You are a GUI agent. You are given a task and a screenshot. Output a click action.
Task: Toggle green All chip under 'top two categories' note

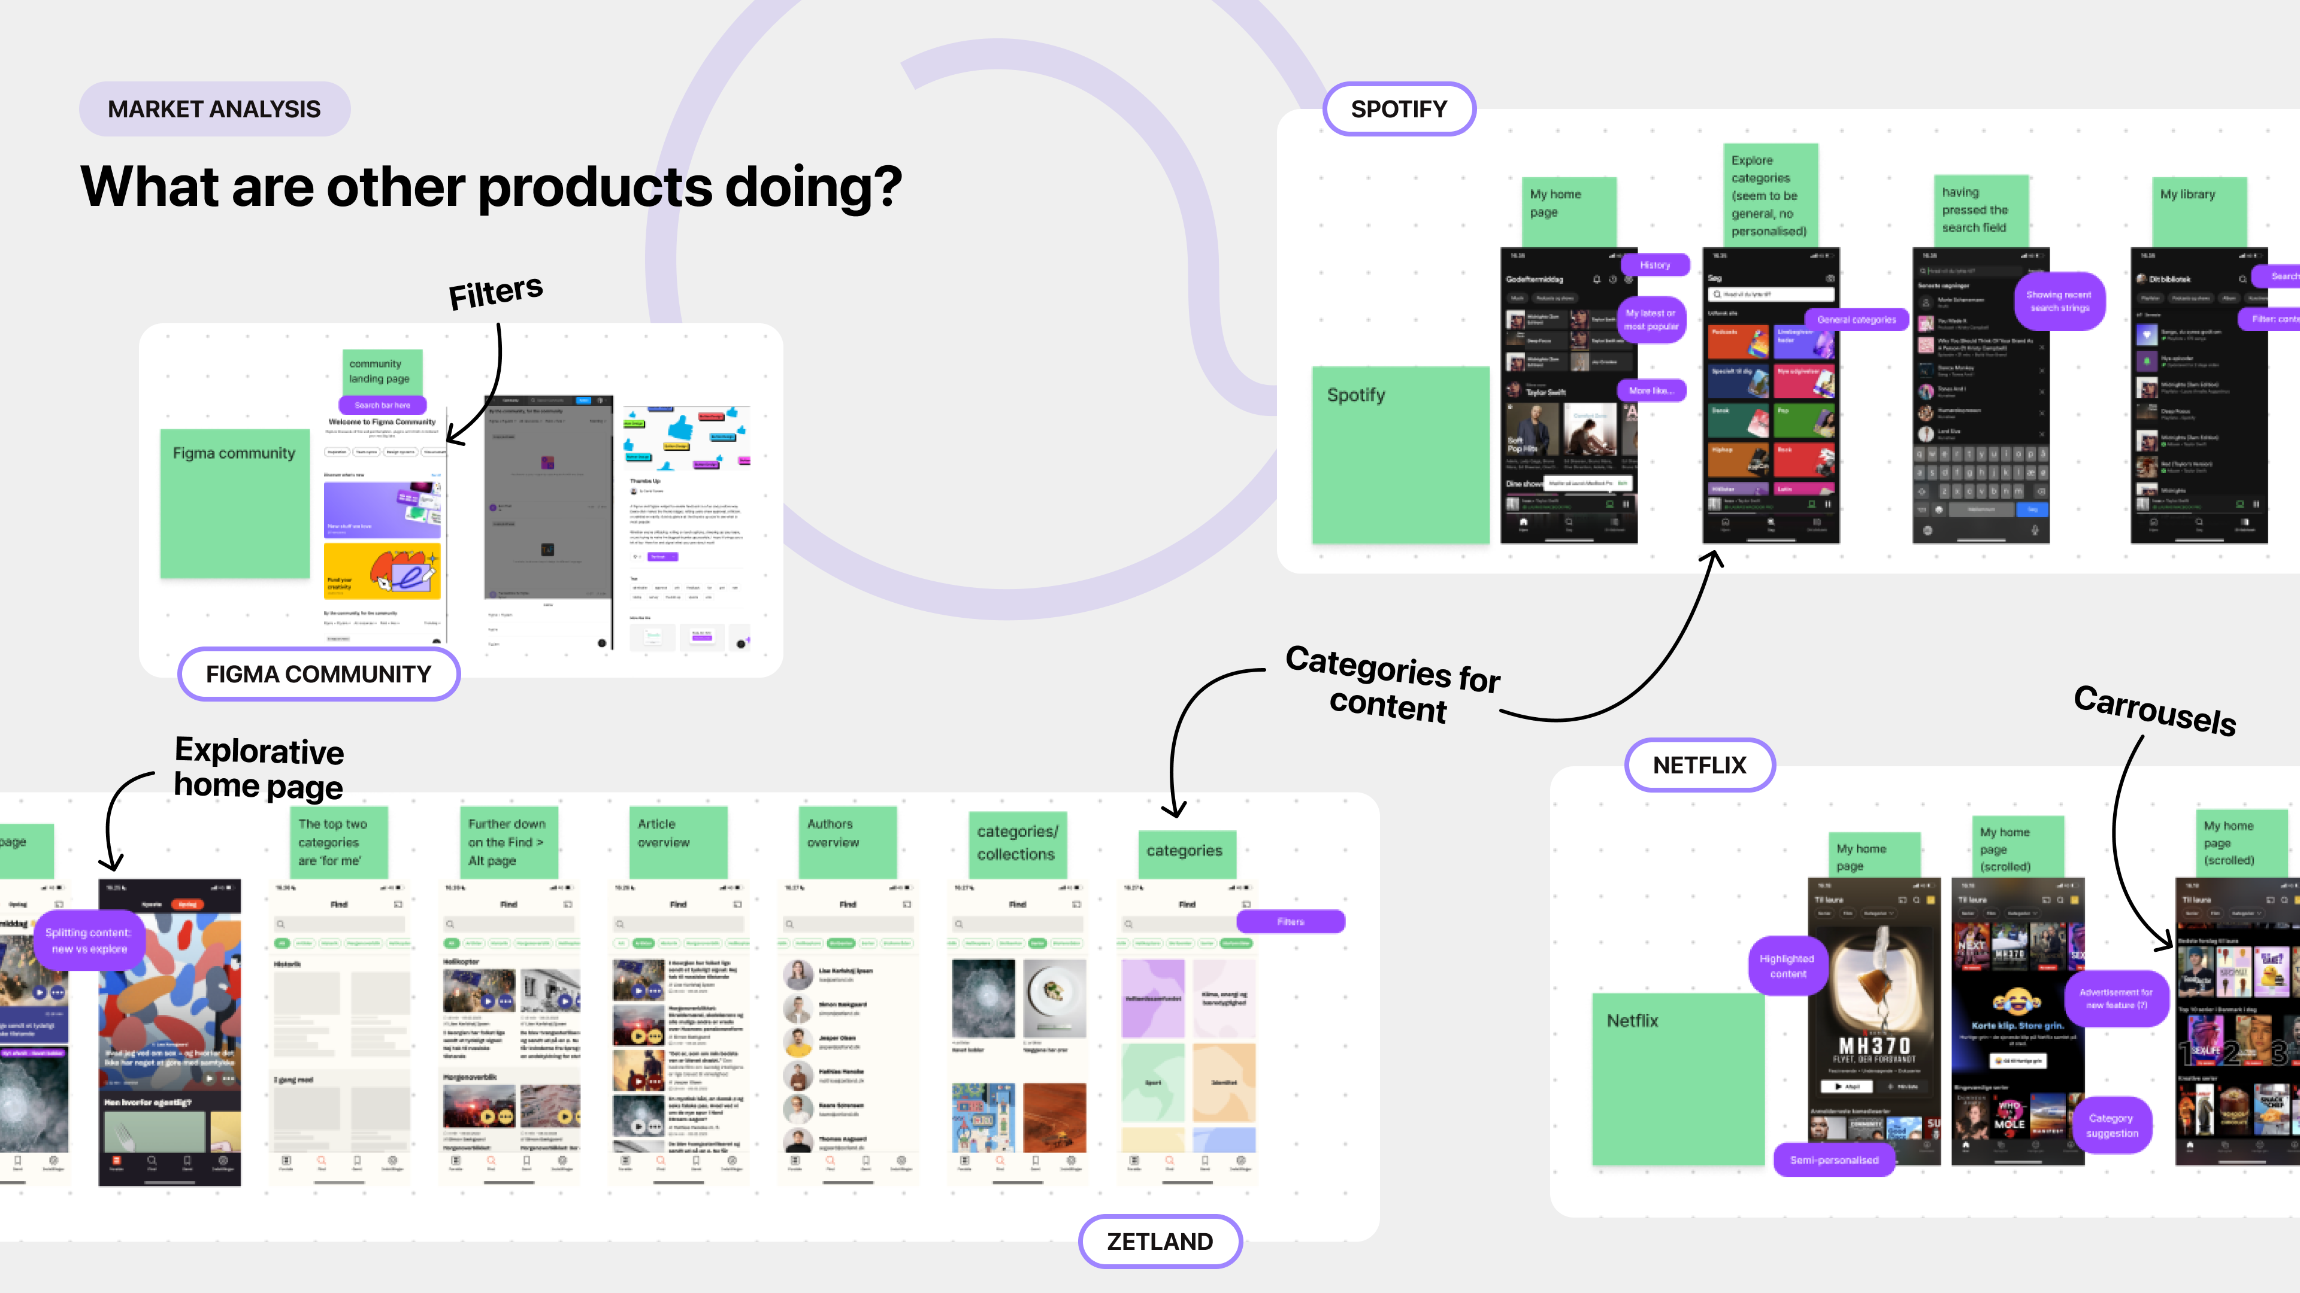point(282,943)
